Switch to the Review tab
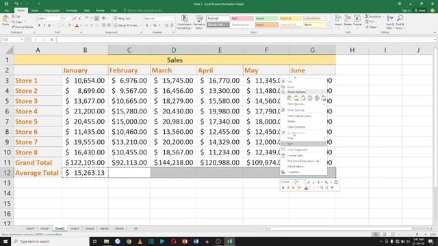Screen dimensions: 438x246 (x=100, y=10)
